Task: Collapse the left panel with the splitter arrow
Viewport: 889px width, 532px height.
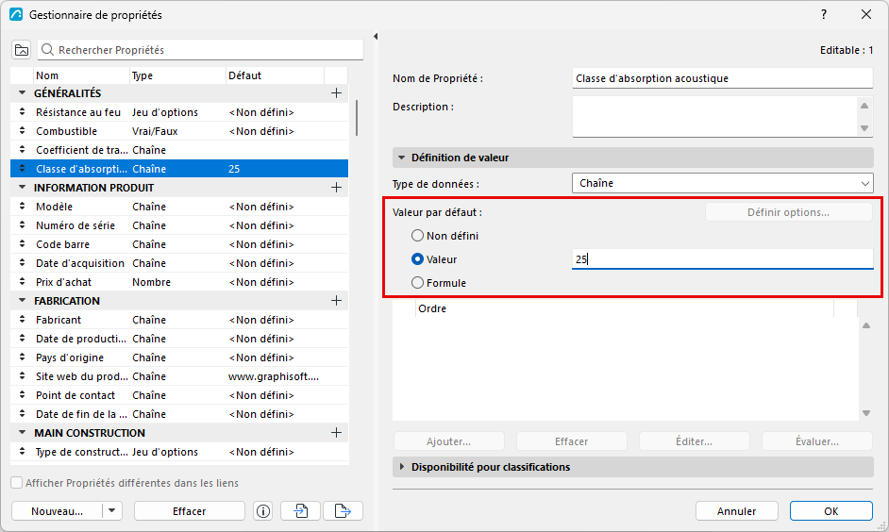Action: [376, 36]
